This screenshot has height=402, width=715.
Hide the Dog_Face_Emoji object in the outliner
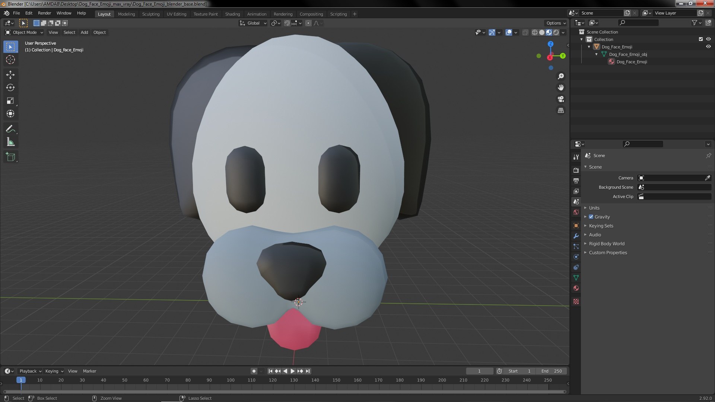pos(708,47)
